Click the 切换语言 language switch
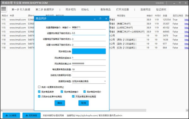189x119 pixels. point(159,3)
